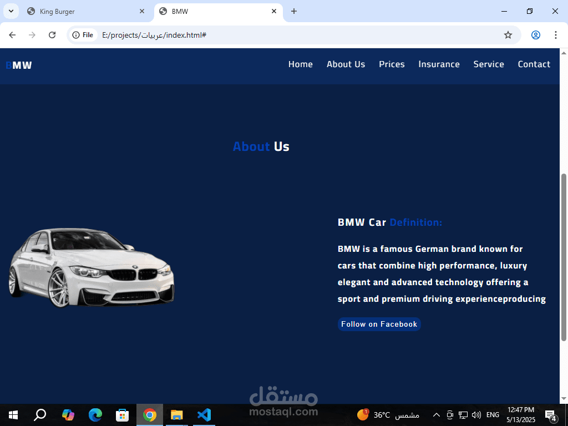Select the BMW browser tab

(x=218, y=11)
